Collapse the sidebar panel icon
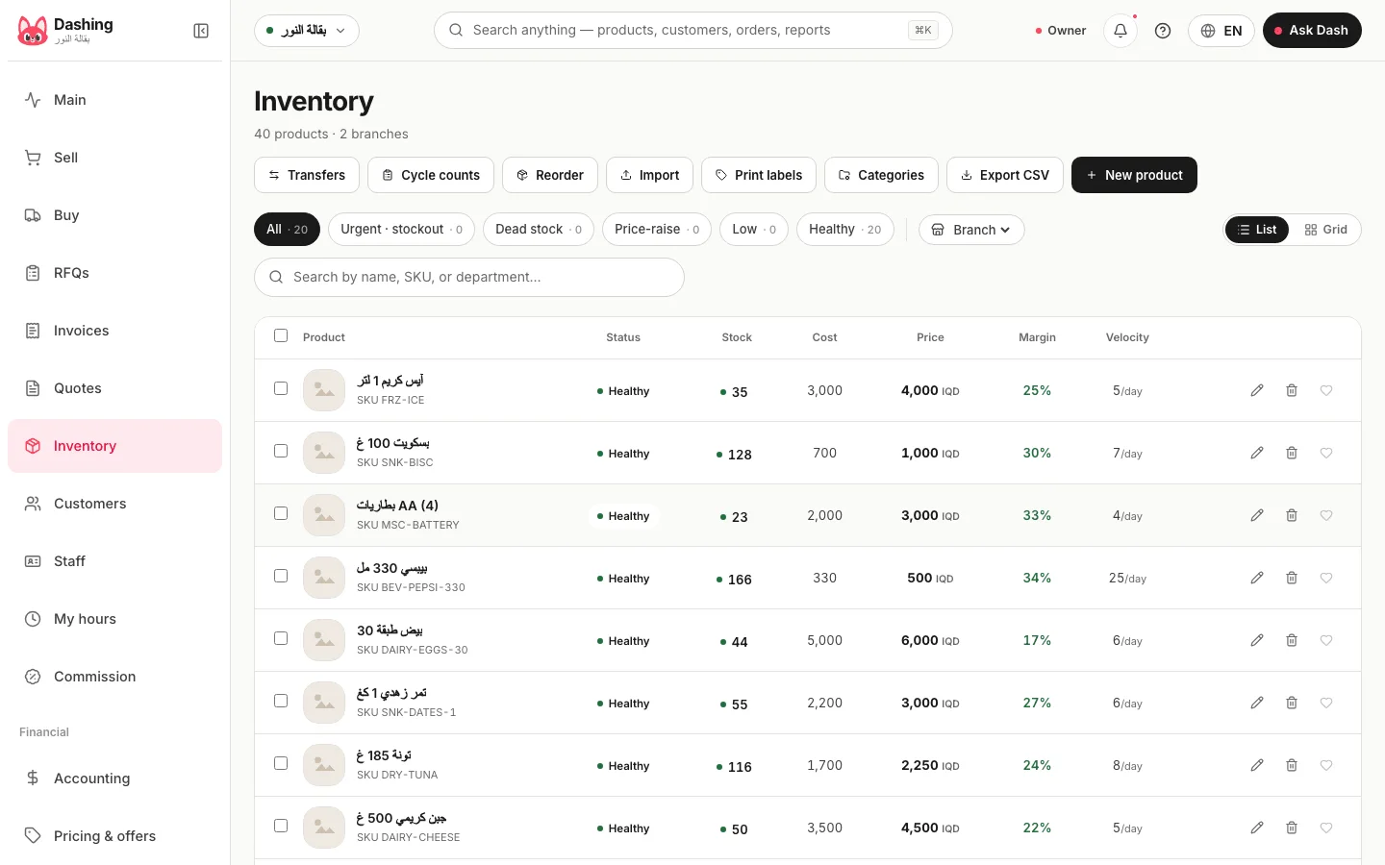1385x865 pixels. pyautogui.click(x=201, y=31)
